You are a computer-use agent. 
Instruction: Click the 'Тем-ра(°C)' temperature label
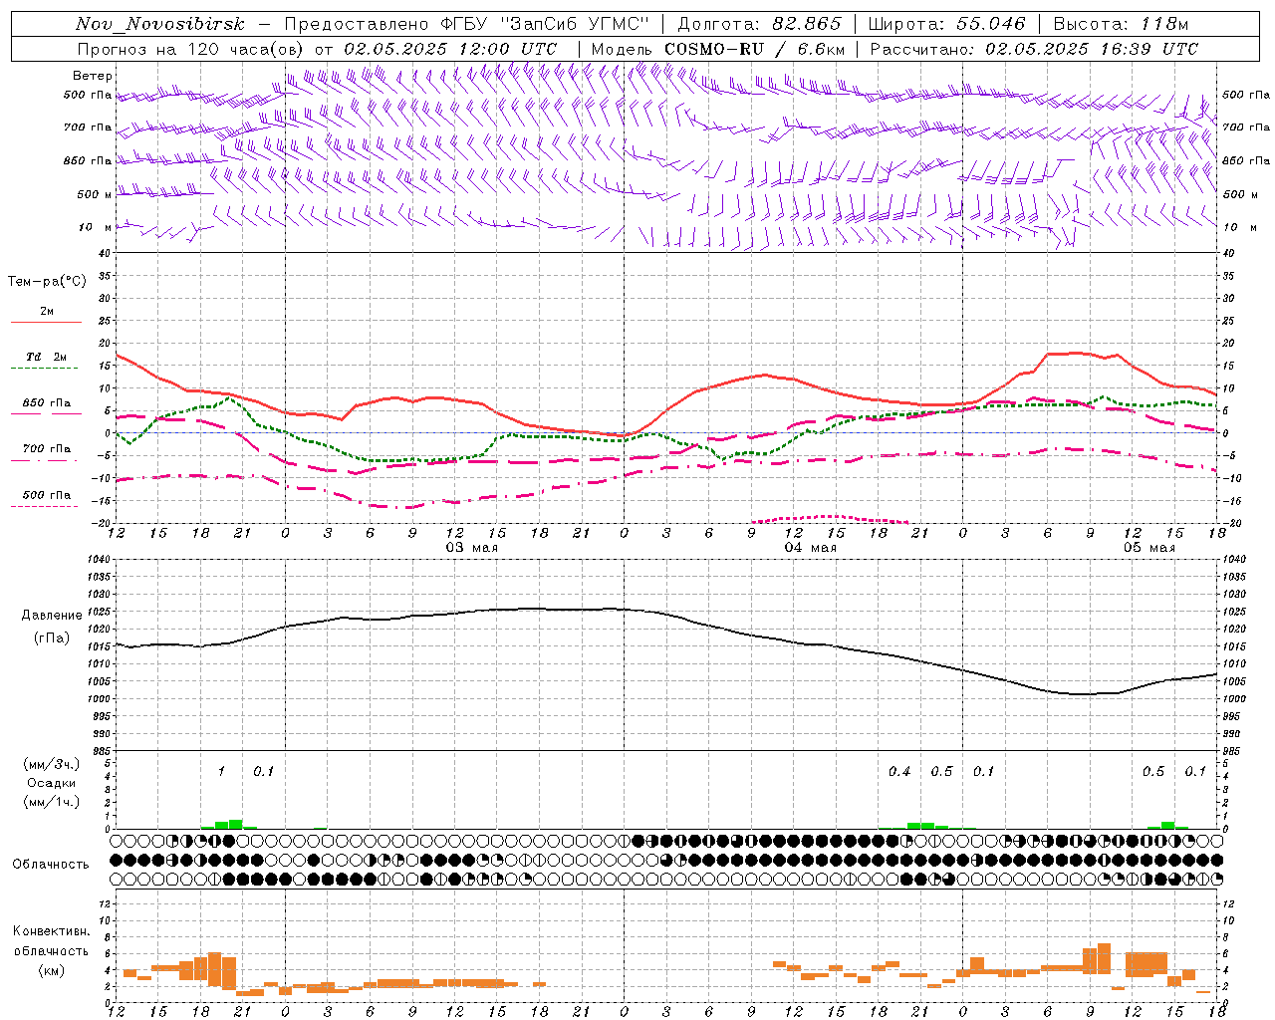47,282
